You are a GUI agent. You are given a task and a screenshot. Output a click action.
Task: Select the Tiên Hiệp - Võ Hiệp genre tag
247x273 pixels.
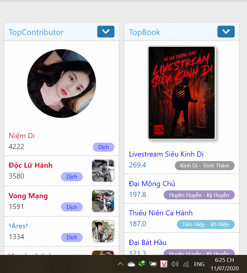coord(206,224)
